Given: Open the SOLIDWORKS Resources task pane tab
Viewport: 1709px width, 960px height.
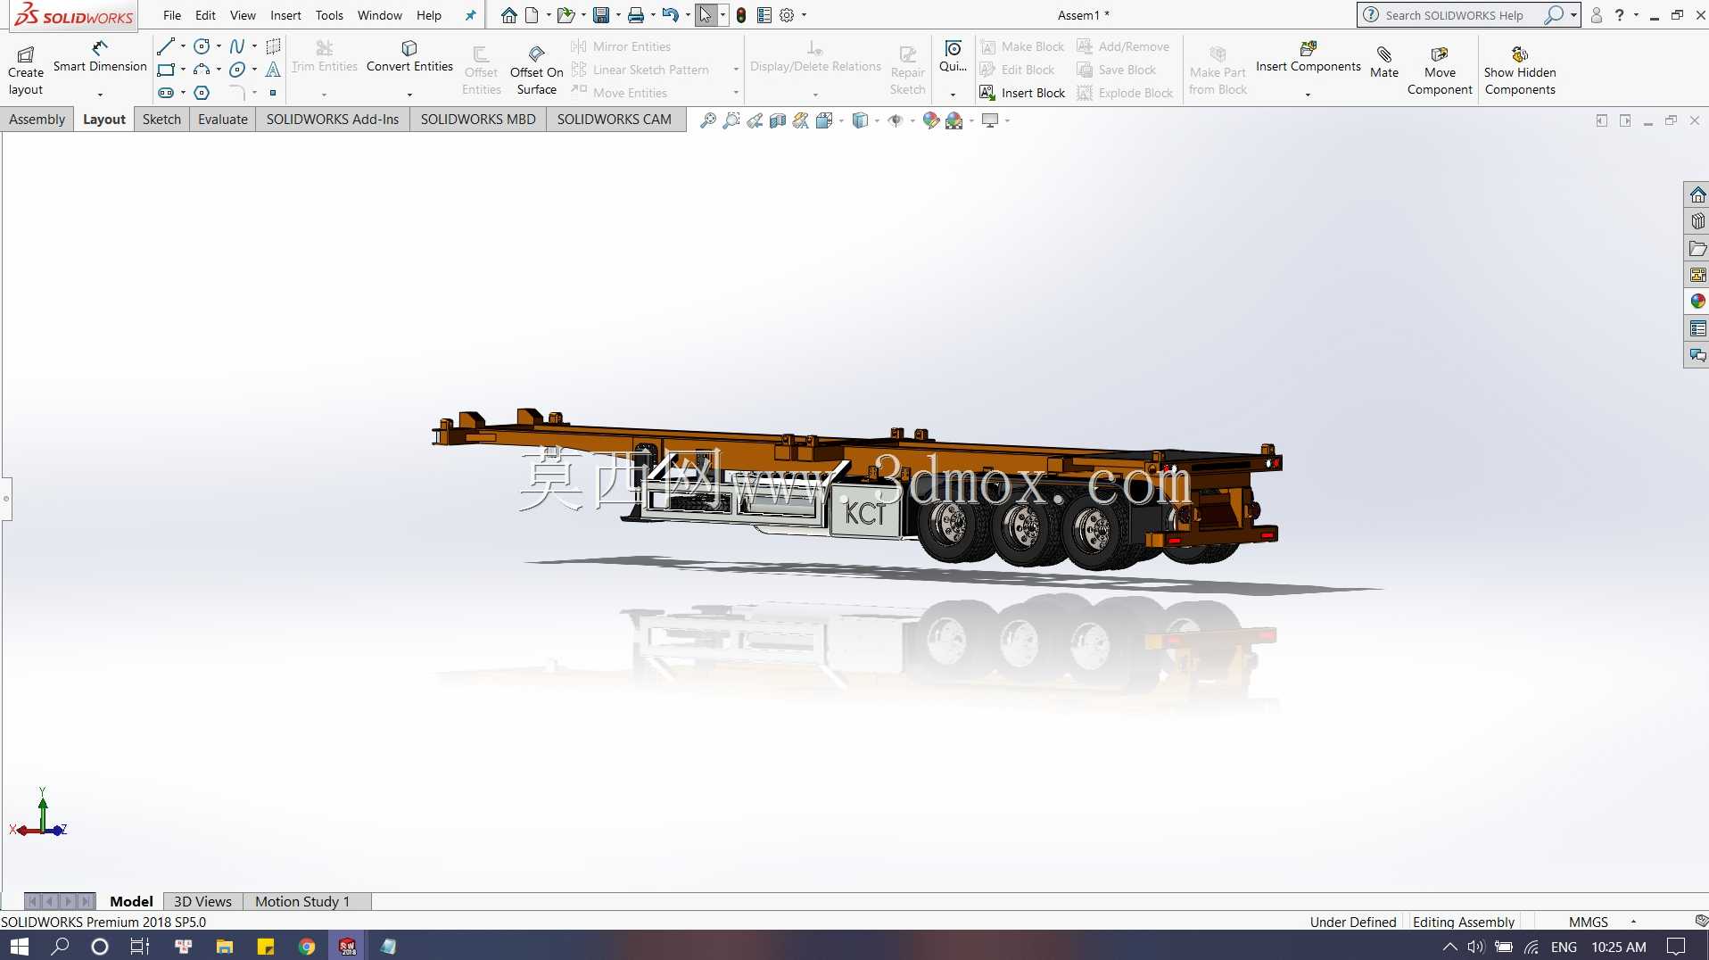Looking at the screenshot, I should tap(1697, 194).
